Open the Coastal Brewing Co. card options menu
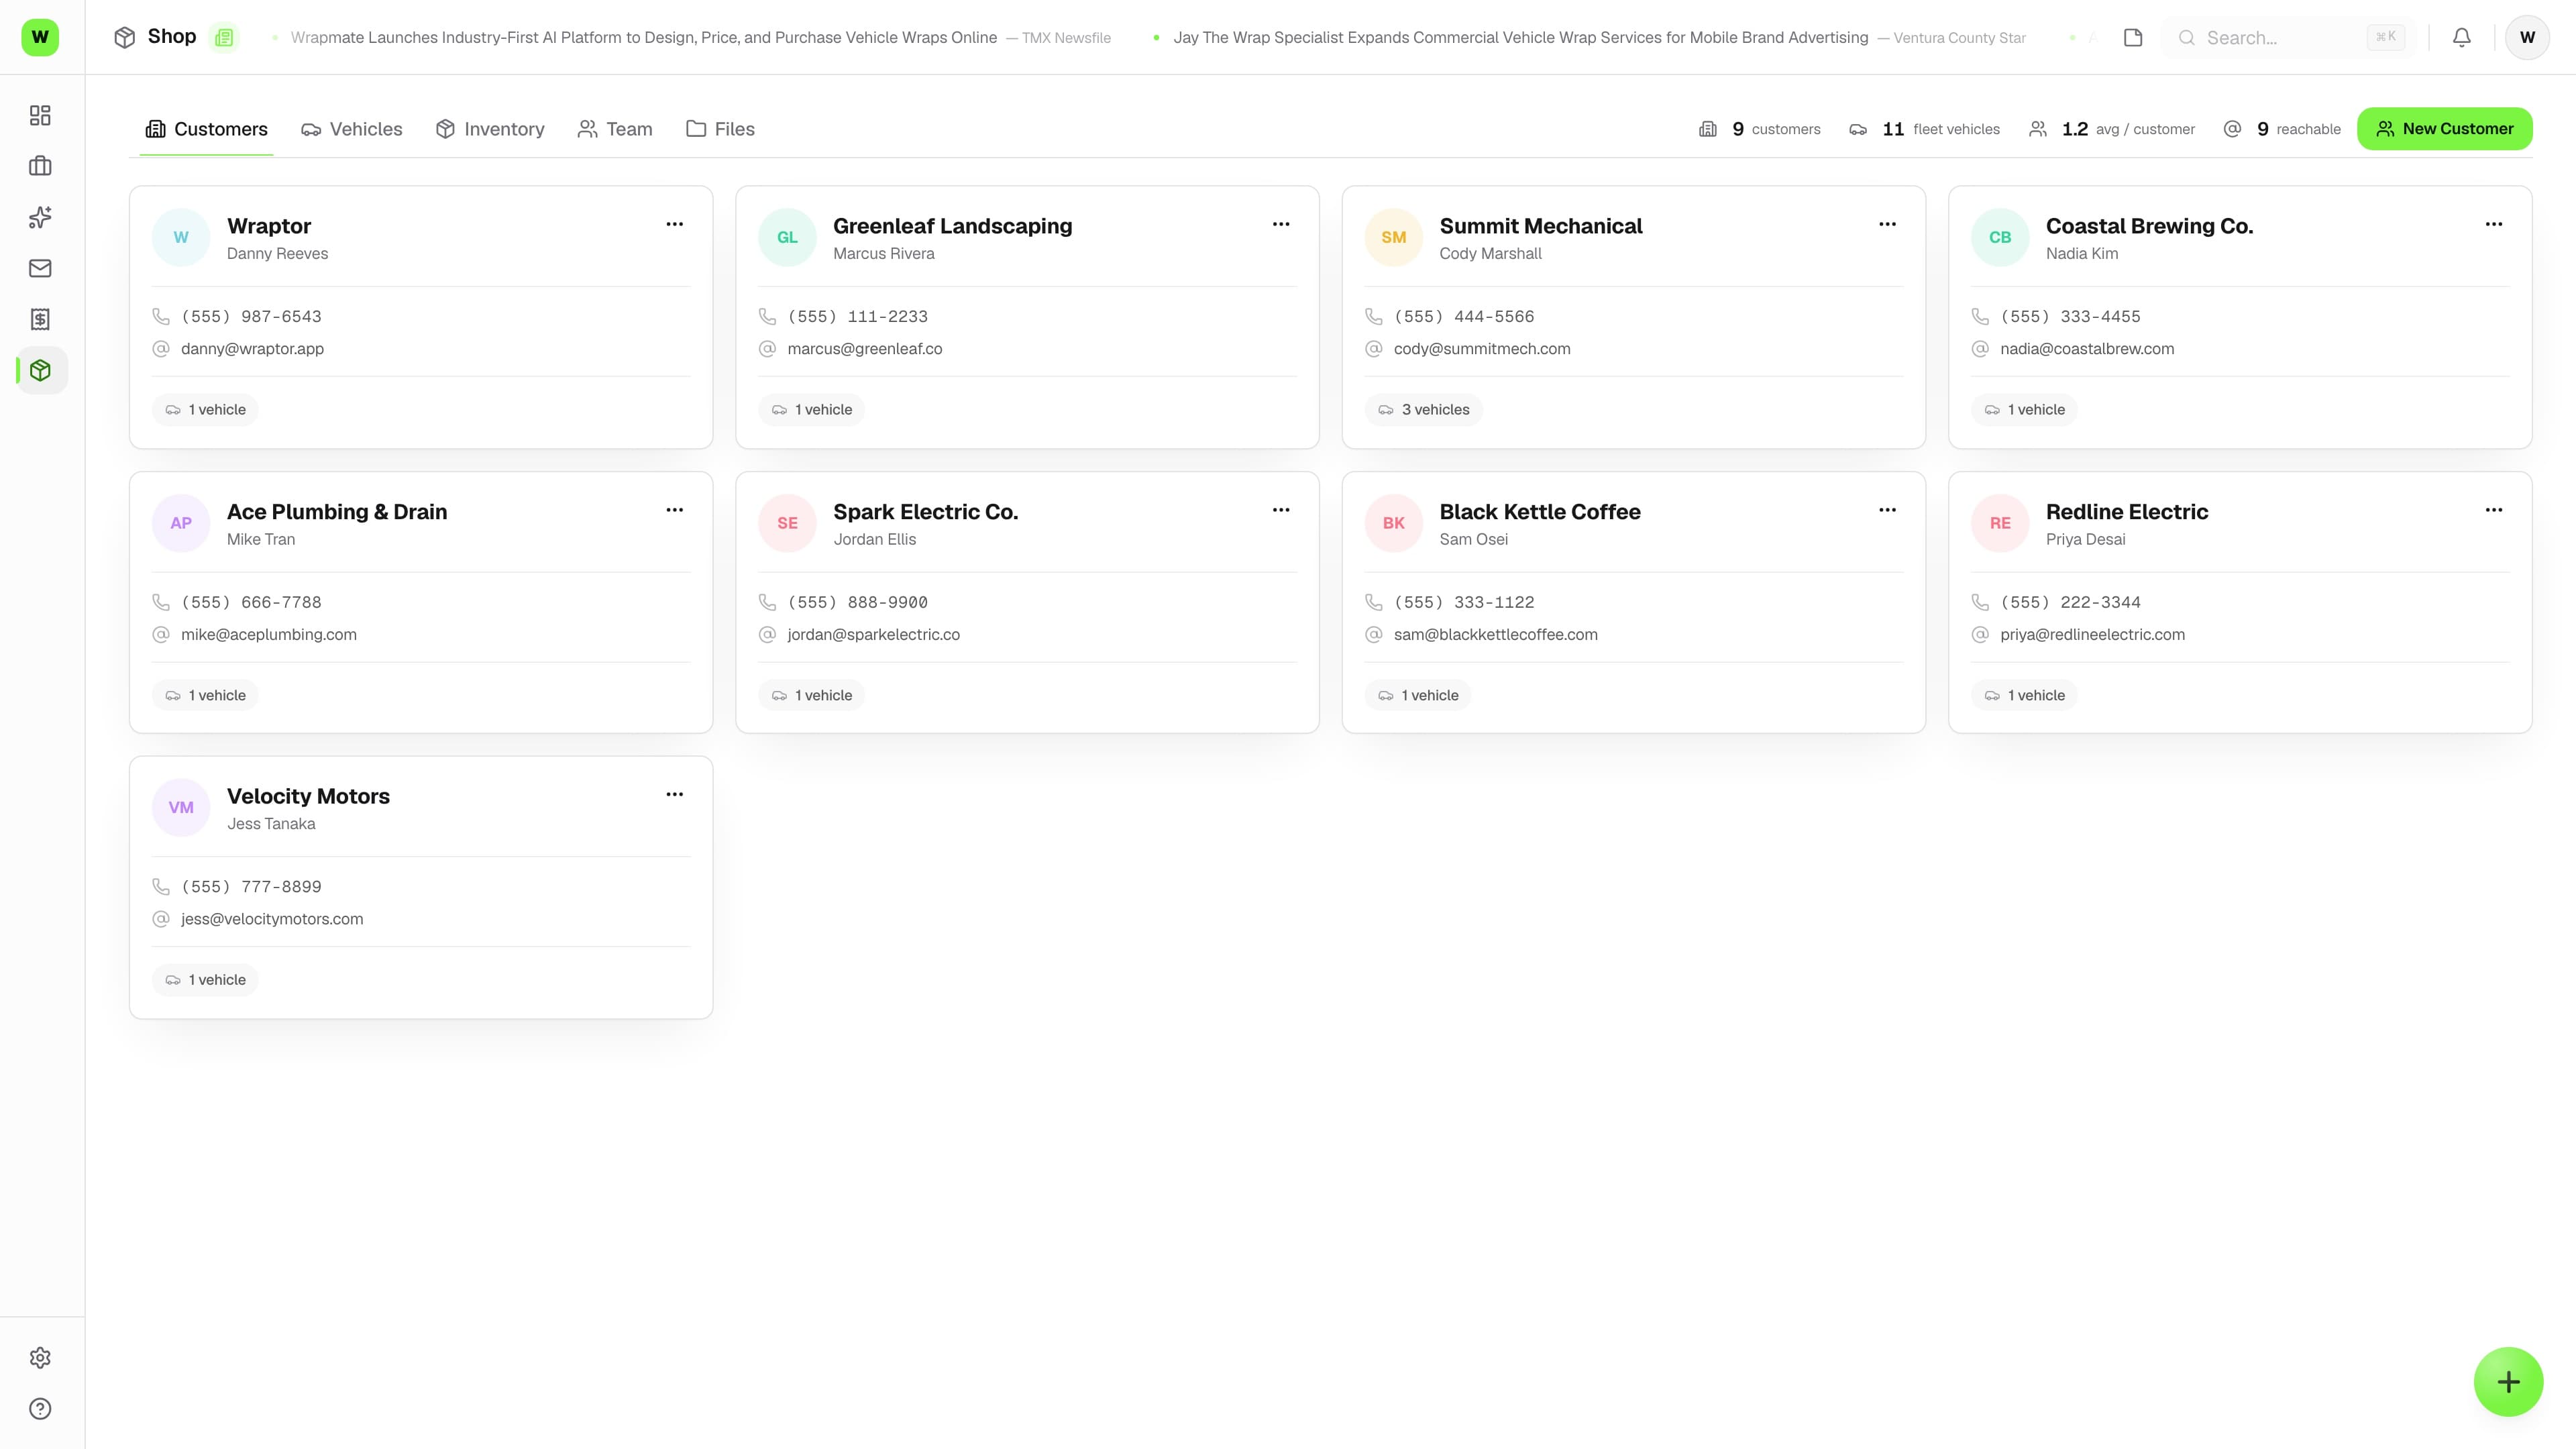Image resolution: width=2576 pixels, height=1449 pixels. coord(2494,224)
